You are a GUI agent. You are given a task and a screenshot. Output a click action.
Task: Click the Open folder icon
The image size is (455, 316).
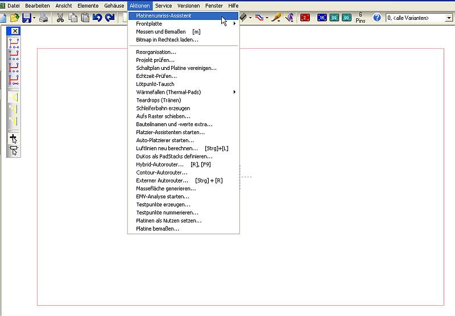14,18
